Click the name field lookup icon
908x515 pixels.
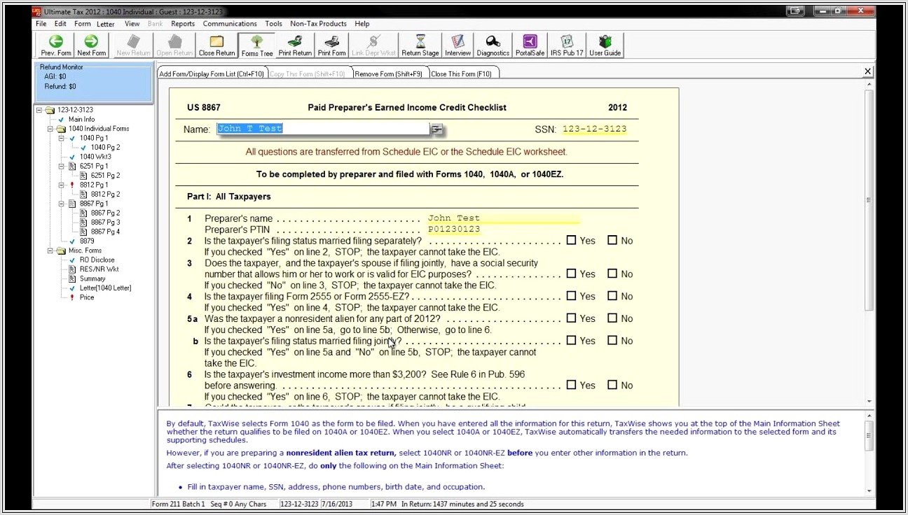click(x=437, y=129)
